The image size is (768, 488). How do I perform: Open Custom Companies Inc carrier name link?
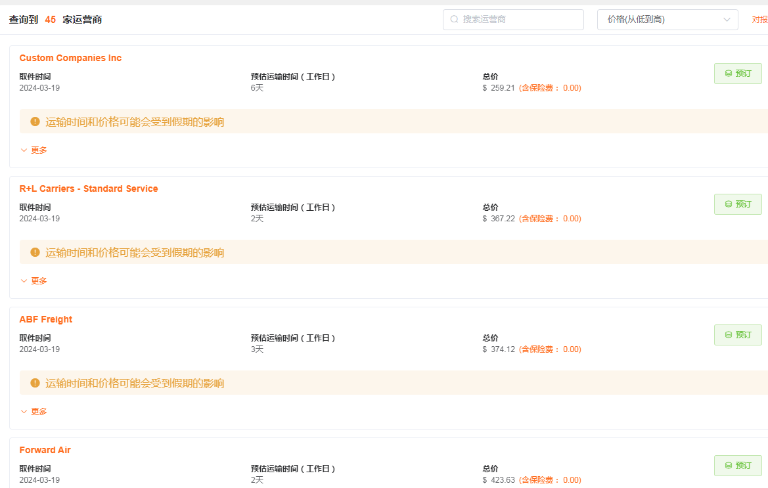tap(70, 58)
